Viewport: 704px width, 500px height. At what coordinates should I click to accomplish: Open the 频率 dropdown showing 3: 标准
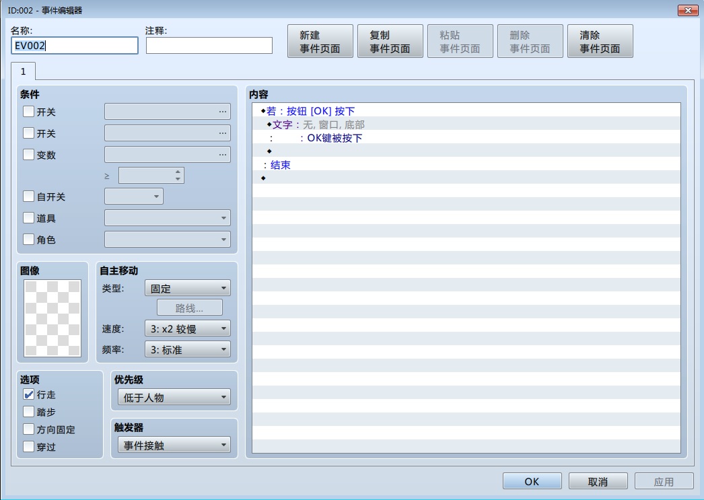[x=188, y=349]
